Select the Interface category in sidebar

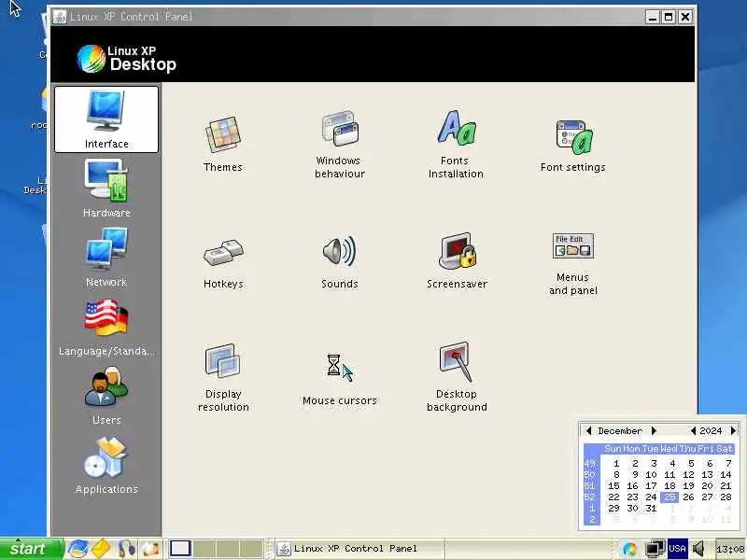click(106, 119)
